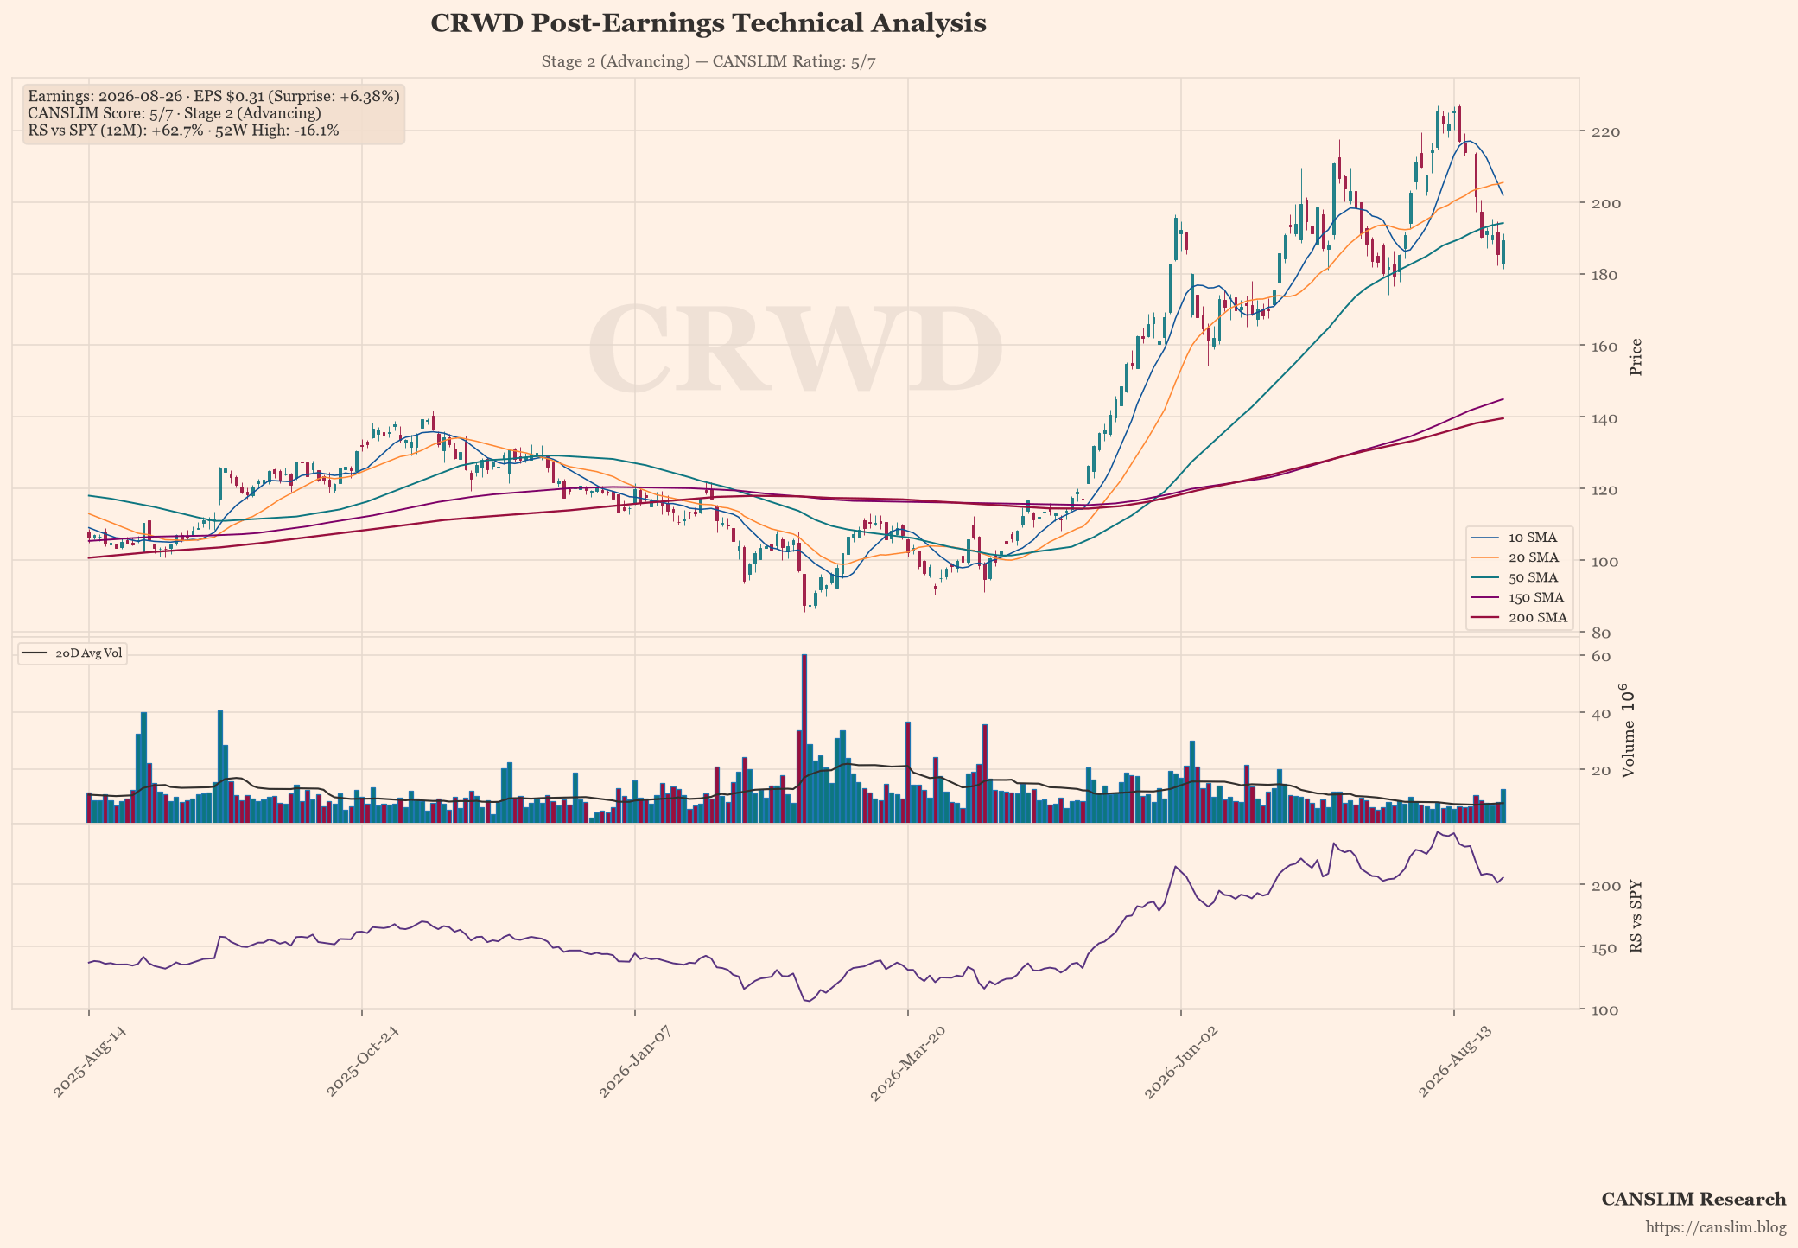Select the 150 SMA legend entry
1798x1248 pixels.
(1518, 597)
